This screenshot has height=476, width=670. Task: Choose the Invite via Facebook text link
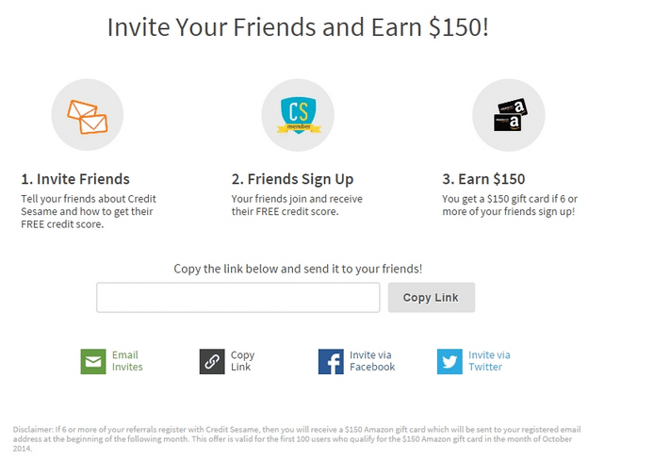pyautogui.click(x=372, y=361)
